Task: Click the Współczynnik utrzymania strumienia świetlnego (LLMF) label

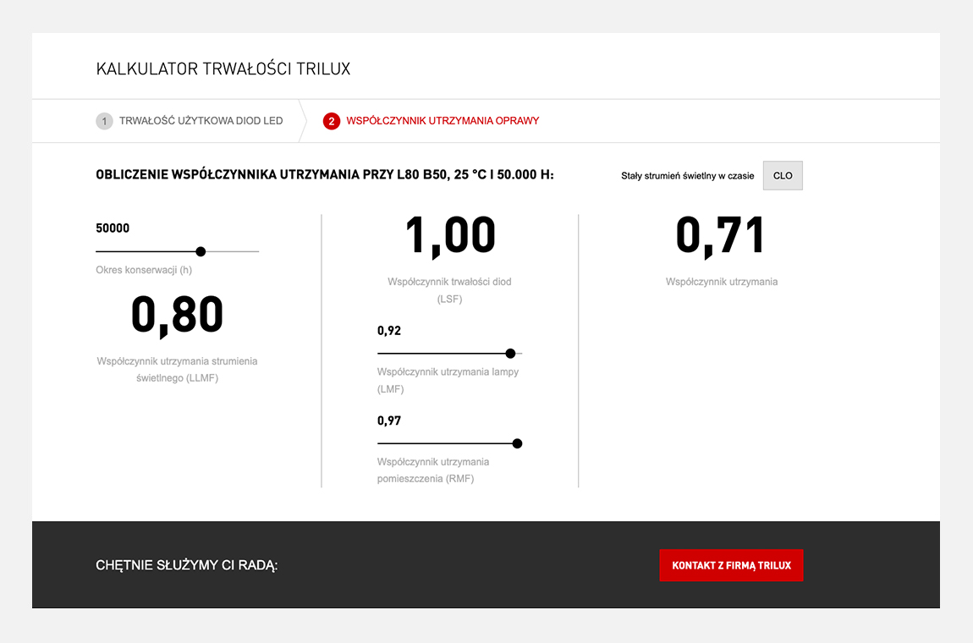Action: click(177, 369)
